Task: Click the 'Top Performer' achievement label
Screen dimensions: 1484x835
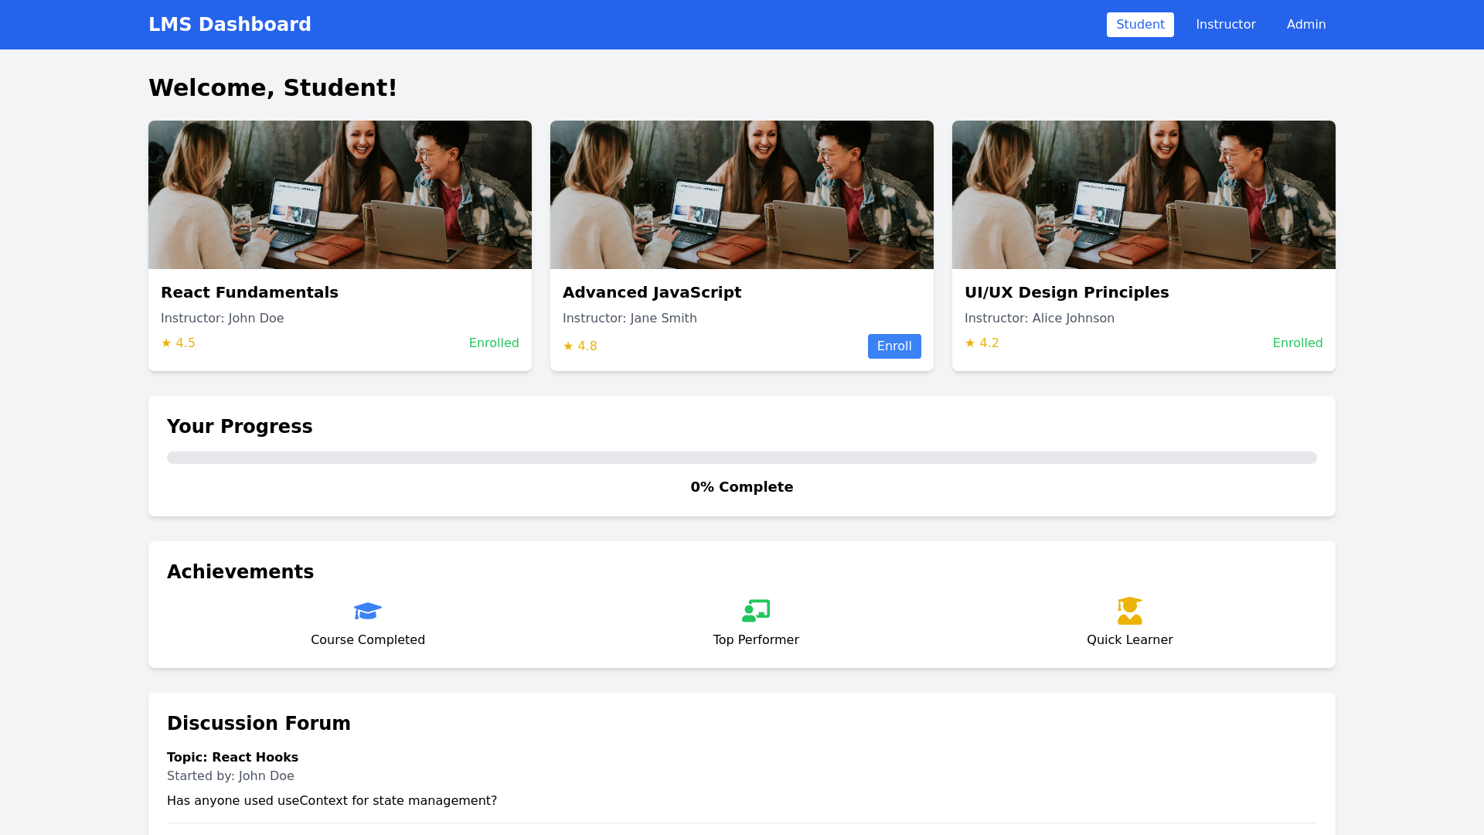Action: point(756,640)
